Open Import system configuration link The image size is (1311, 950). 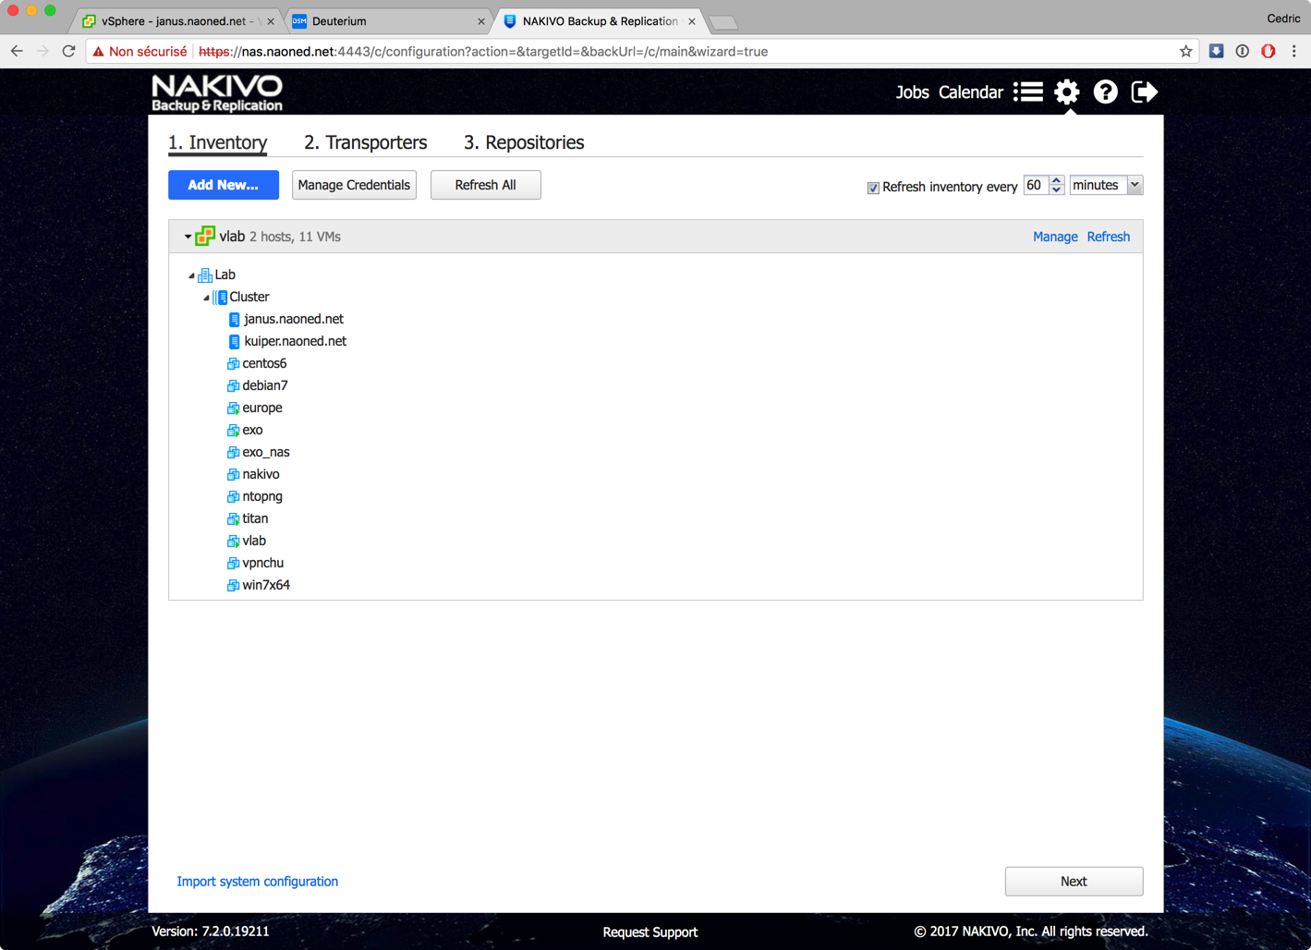258,882
